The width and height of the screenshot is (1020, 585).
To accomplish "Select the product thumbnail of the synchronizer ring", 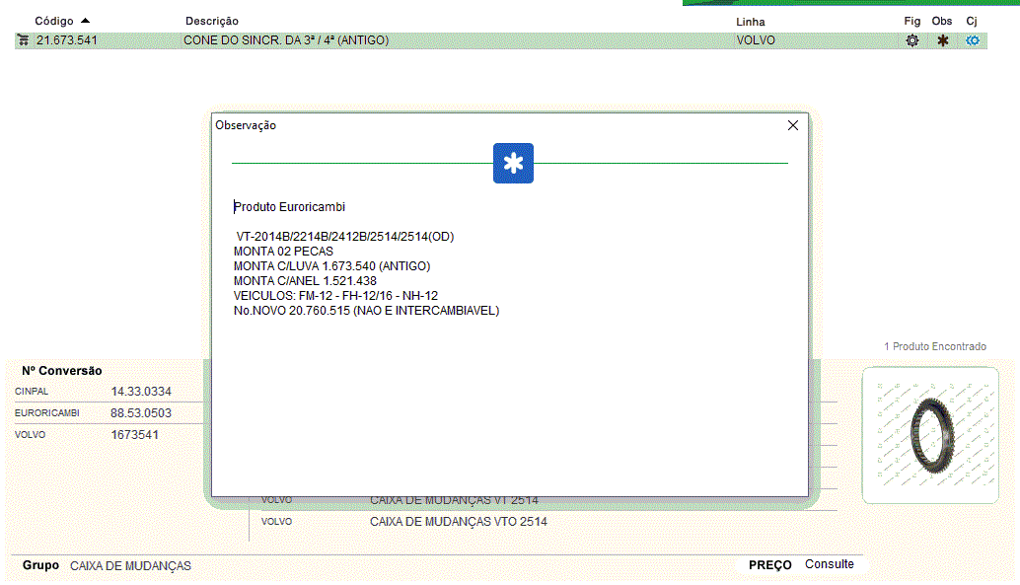I will pos(929,434).
